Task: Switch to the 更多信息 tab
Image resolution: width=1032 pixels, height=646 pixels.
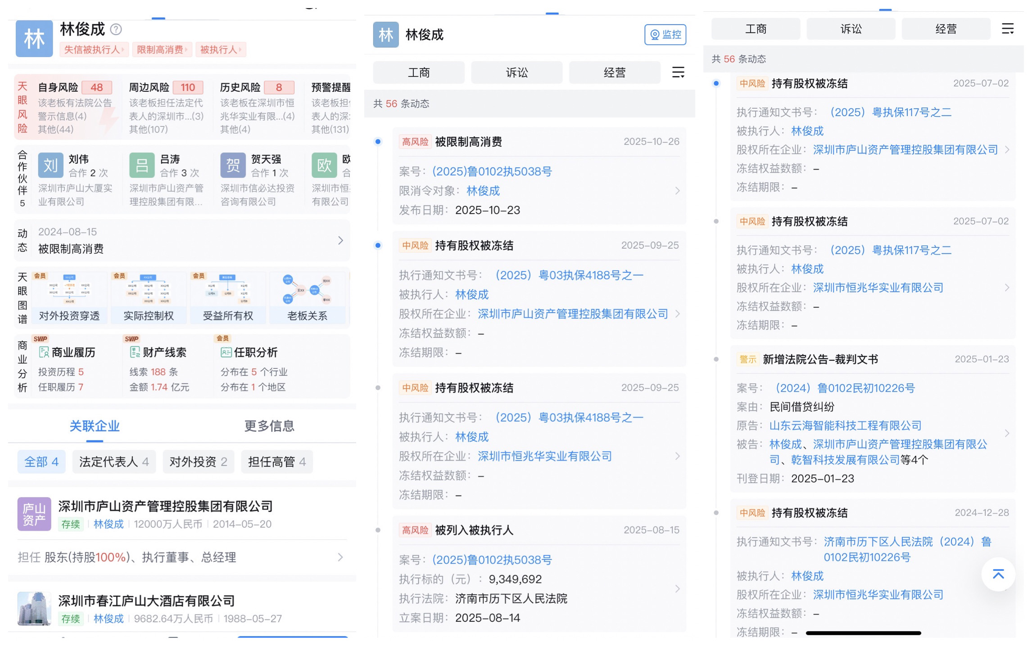Action: pyautogui.click(x=269, y=426)
